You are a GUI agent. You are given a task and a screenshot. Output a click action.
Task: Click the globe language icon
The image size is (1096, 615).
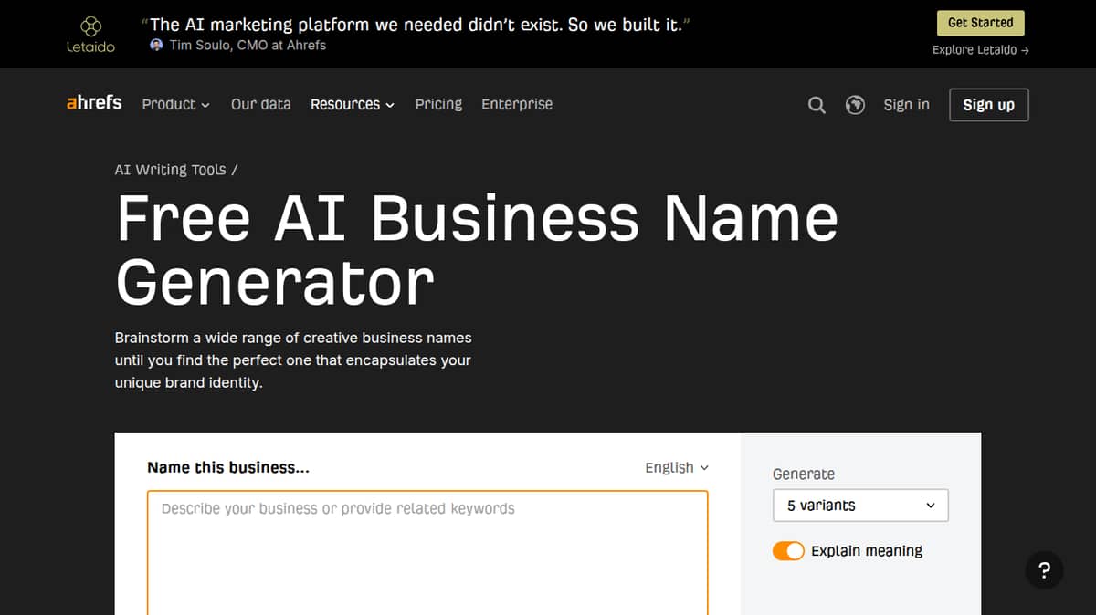click(855, 105)
